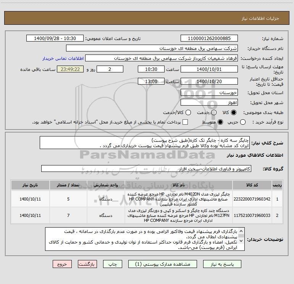Click the announcement date field 1400/09/28 - 10:30

(55, 38)
